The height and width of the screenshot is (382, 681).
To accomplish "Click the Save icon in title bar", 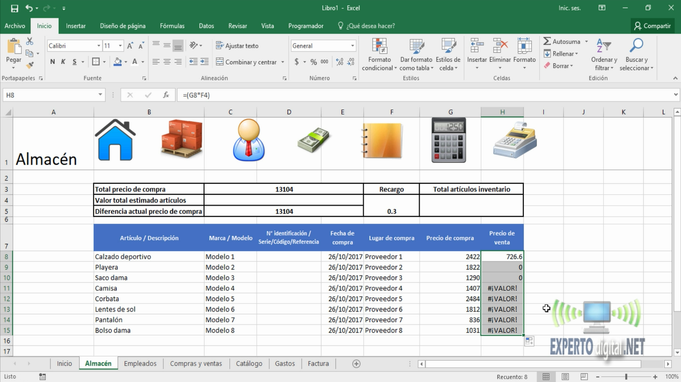I will coord(14,8).
